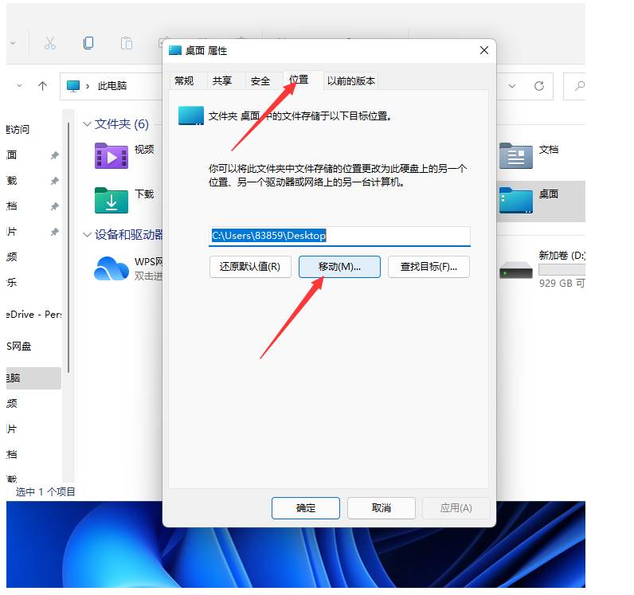Select the 文档 documents folder icon
This screenshot has height=595, width=634.
[x=515, y=156]
